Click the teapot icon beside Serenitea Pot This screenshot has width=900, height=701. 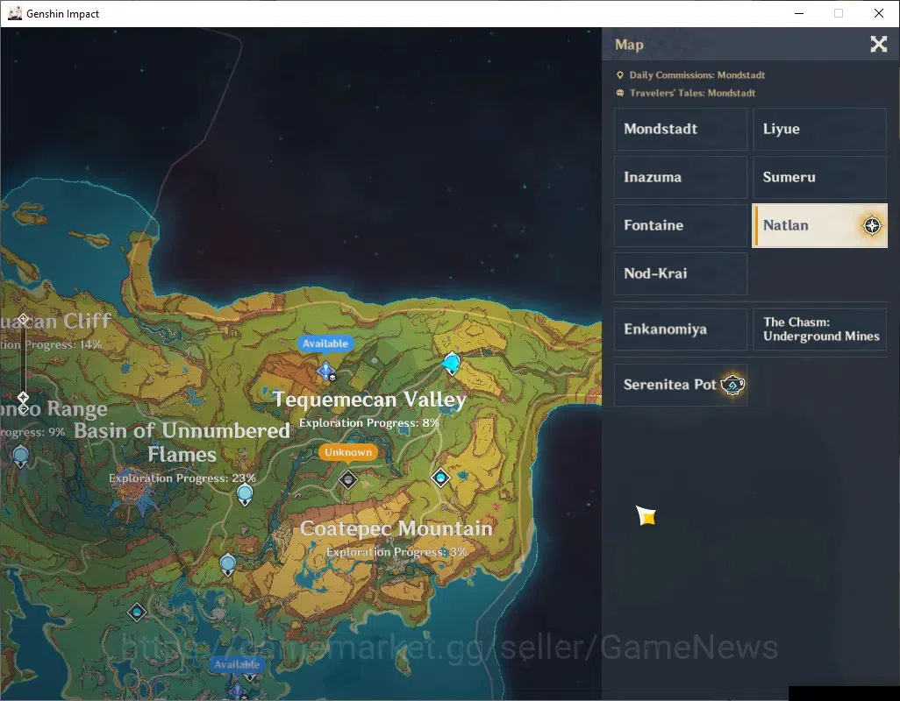pos(732,385)
